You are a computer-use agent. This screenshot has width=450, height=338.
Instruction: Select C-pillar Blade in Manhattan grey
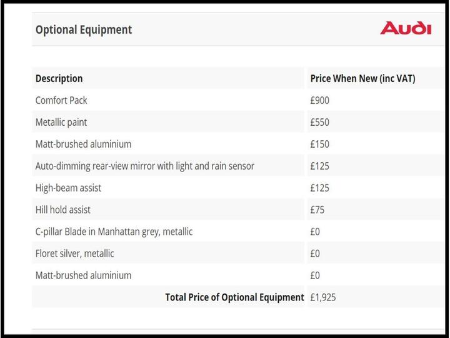[x=114, y=232]
